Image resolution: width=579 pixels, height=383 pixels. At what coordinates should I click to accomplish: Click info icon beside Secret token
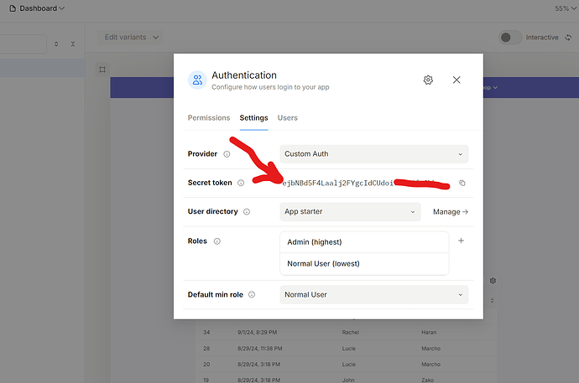[241, 183]
